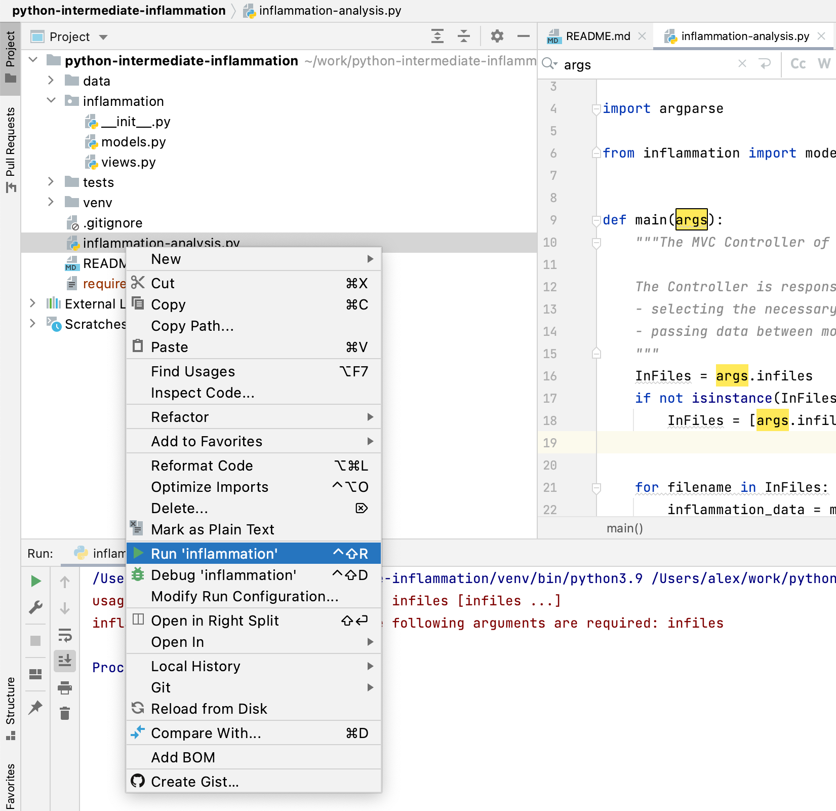
Task: Pin the Run tool window with pin icon
Action: tap(35, 707)
